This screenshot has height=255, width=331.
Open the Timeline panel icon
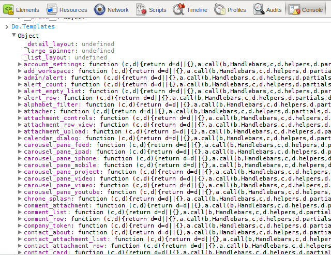178,9
